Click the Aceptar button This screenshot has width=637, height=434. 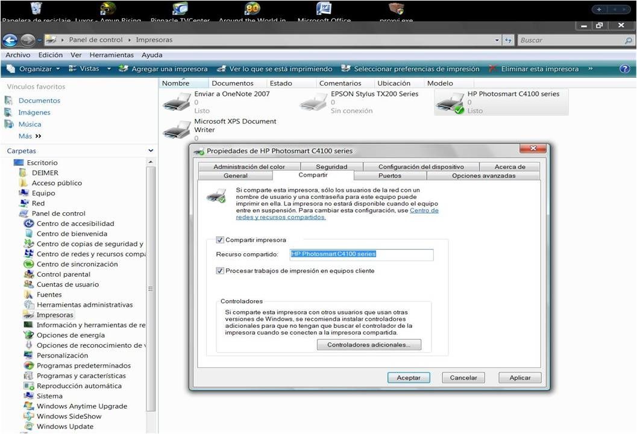pos(409,377)
